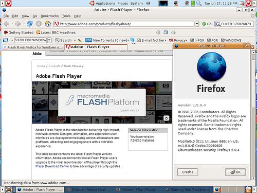This screenshot has height=193, width=257.
Task: Click the window icon next to the clock icon
Action: pyautogui.click(x=166, y=32)
